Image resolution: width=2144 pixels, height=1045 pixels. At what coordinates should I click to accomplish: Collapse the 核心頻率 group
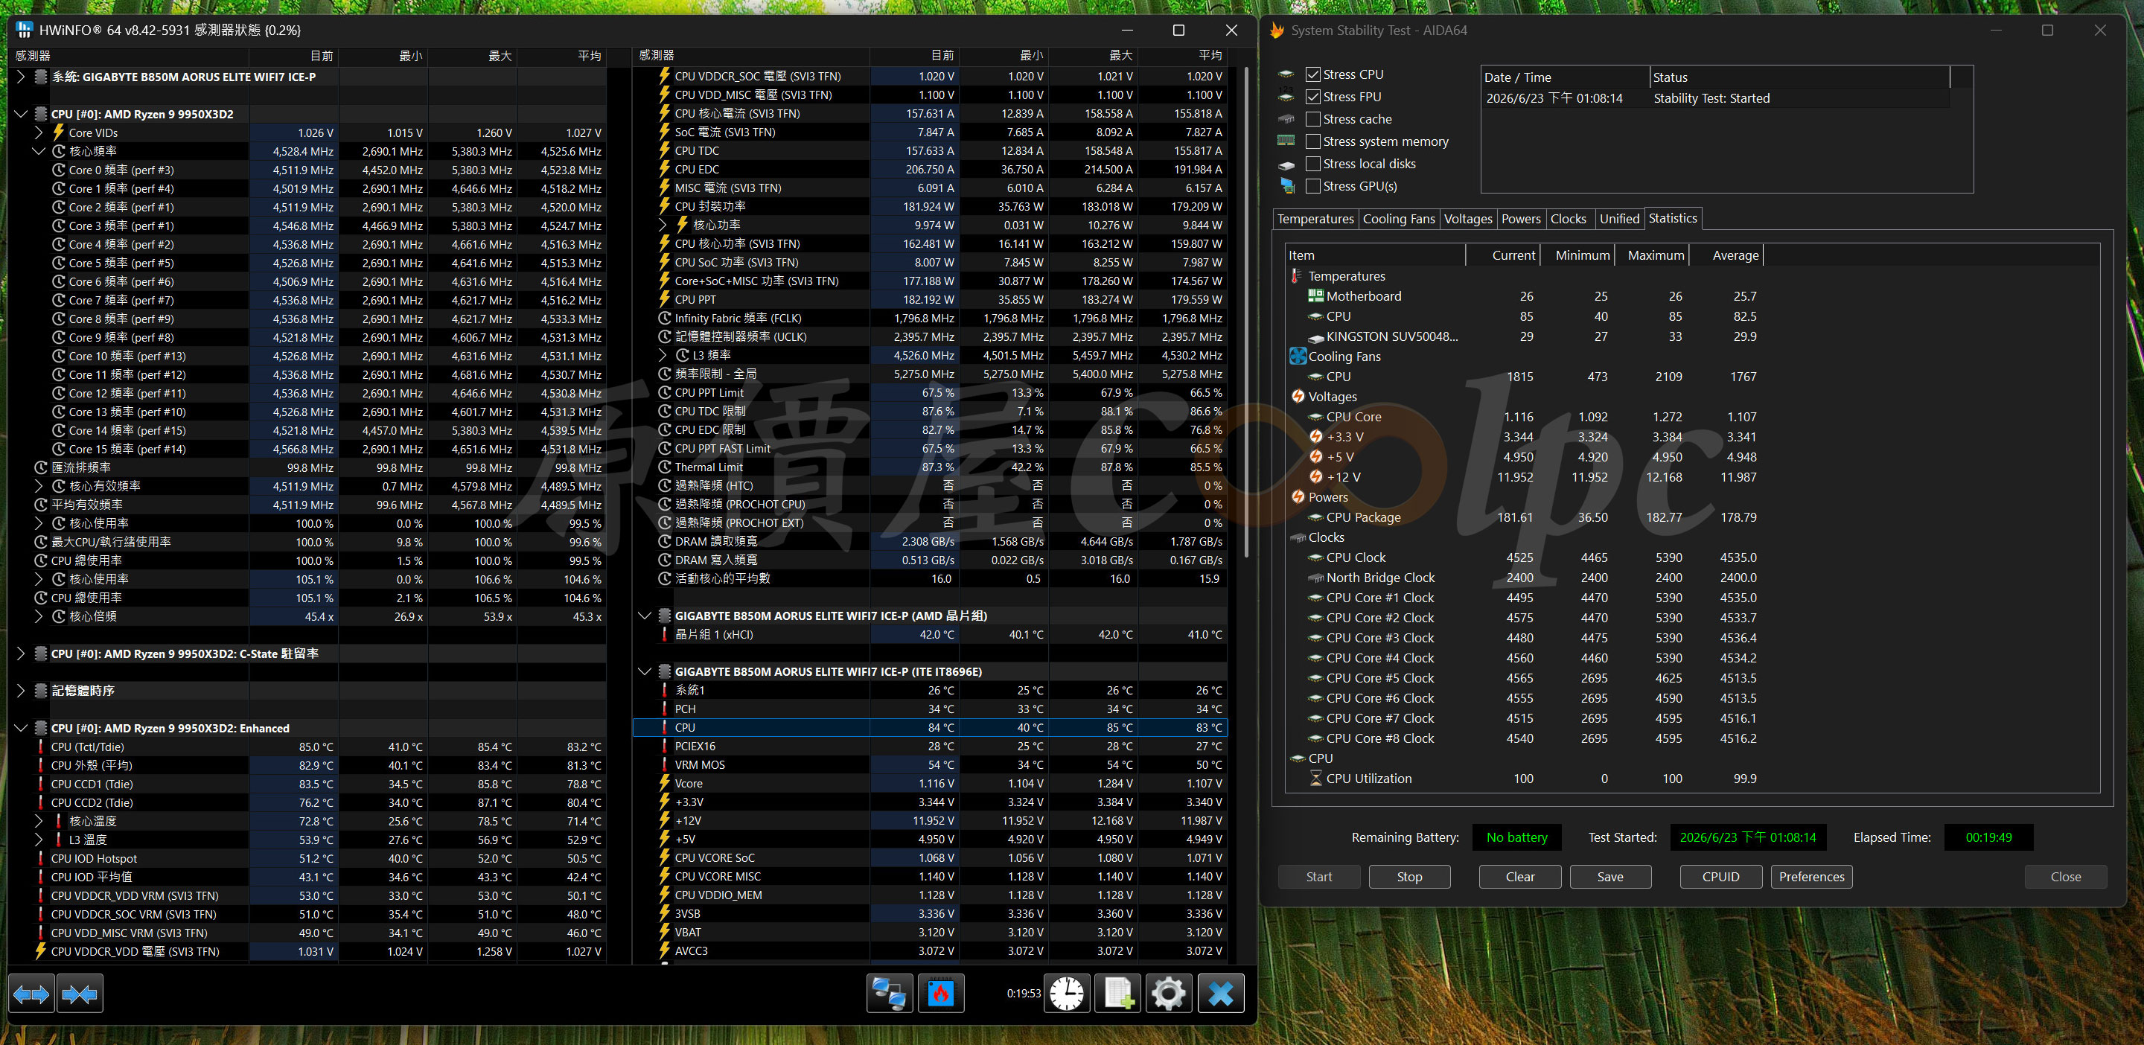click(x=39, y=151)
